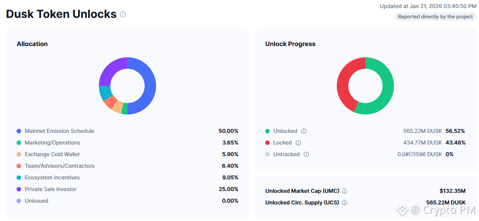Click the 'Reported directly by the project' badge
The width and height of the screenshot is (479, 221).
point(435,17)
